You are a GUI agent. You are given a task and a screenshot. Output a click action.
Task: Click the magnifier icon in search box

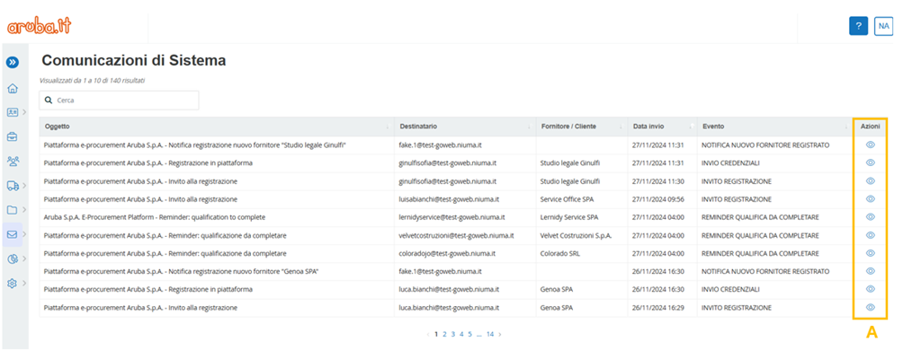[49, 100]
